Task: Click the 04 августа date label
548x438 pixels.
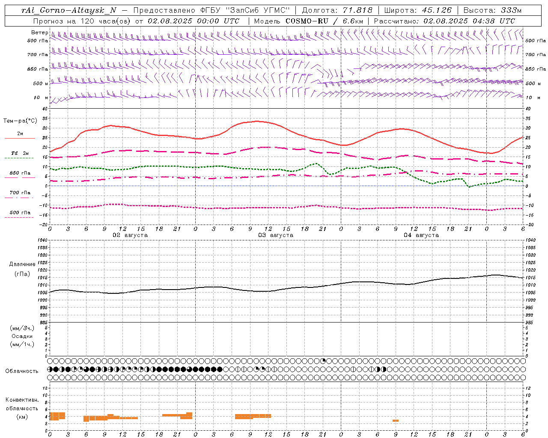Action: [x=421, y=235]
